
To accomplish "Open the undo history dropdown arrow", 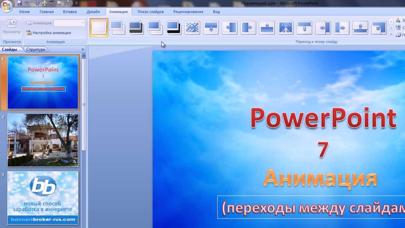I will click(x=31, y=3).
